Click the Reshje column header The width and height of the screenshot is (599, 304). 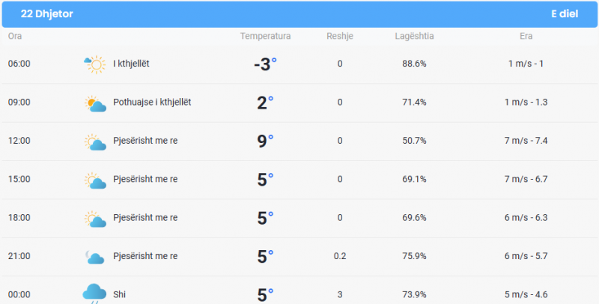coord(340,36)
